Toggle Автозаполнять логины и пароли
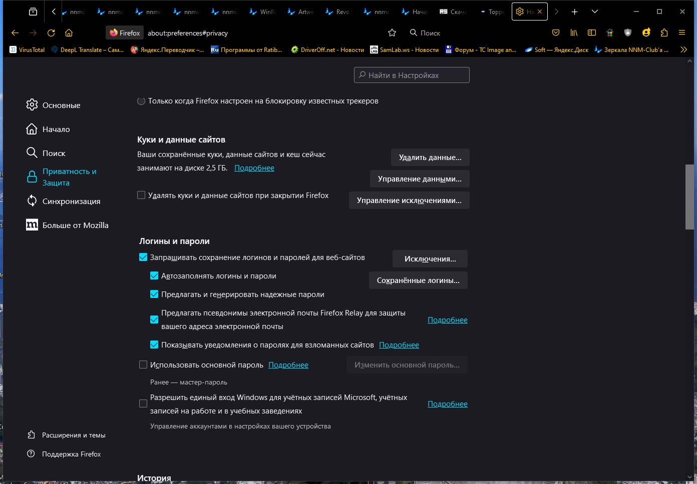Image resolution: width=697 pixels, height=484 pixels. (x=154, y=275)
